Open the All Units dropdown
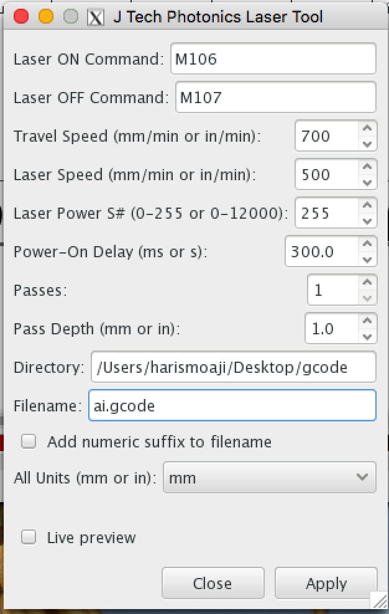This screenshot has width=389, height=614. pyautogui.click(x=269, y=477)
